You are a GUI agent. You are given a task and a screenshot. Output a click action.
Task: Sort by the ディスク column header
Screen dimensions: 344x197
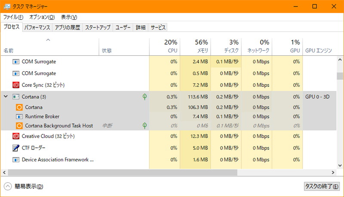[226, 47]
